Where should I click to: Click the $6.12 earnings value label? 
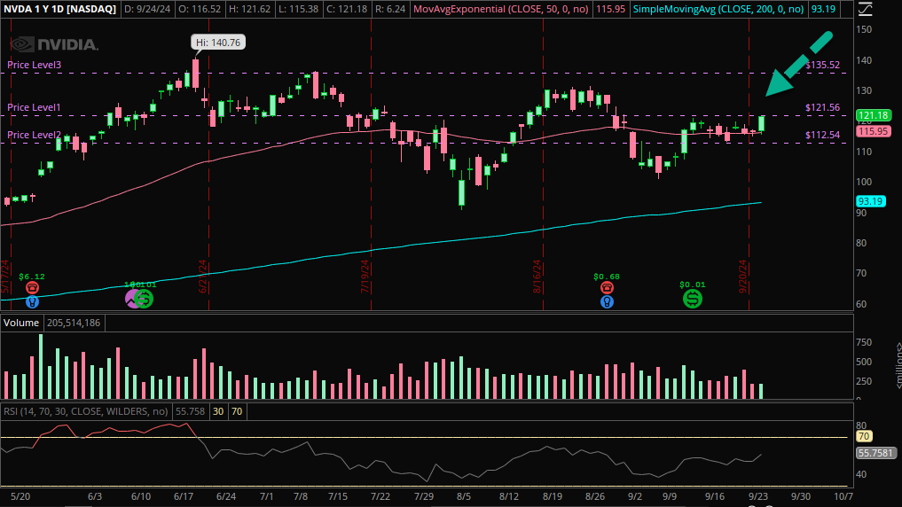[32, 277]
